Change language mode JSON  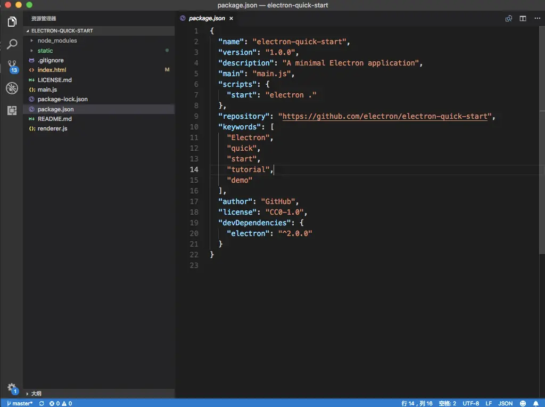pyautogui.click(x=506, y=403)
